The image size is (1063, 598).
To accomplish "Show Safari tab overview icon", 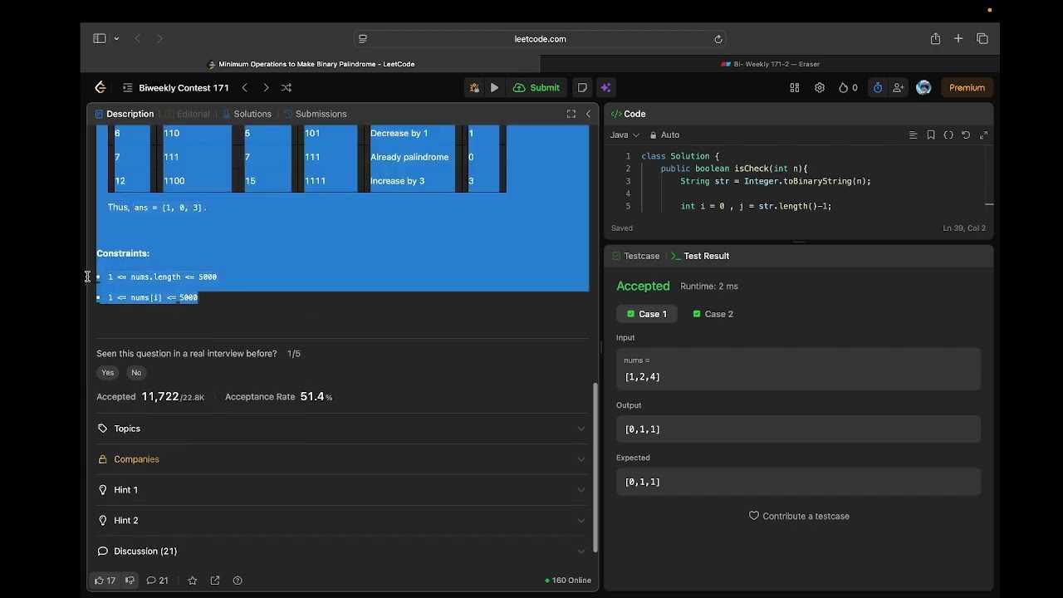I will pyautogui.click(x=982, y=38).
